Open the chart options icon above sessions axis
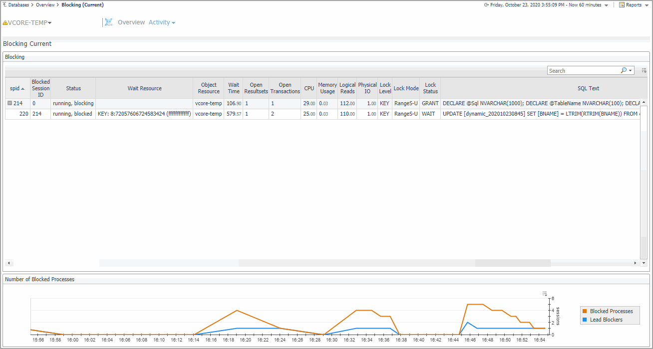Viewport: 653px width, 349px height. (545, 294)
